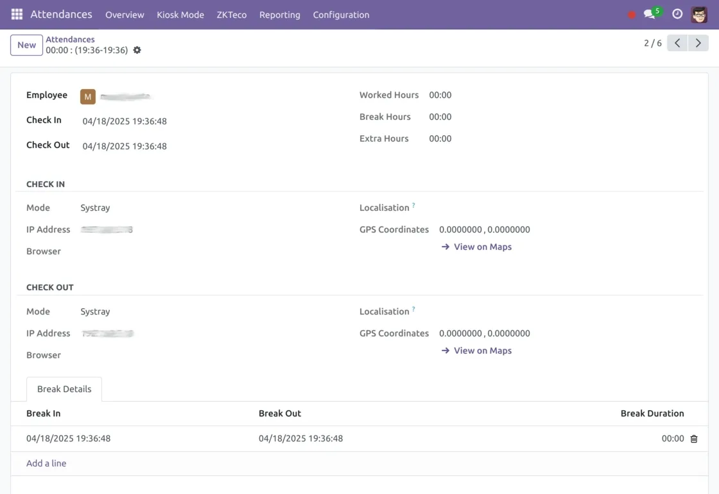Click the Localisation help question mark
The height and width of the screenshot is (494, 719).
coord(413,204)
